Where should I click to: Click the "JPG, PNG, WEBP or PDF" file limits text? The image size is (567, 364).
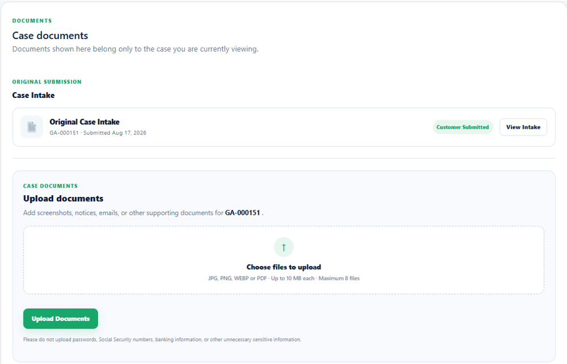(x=284, y=278)
